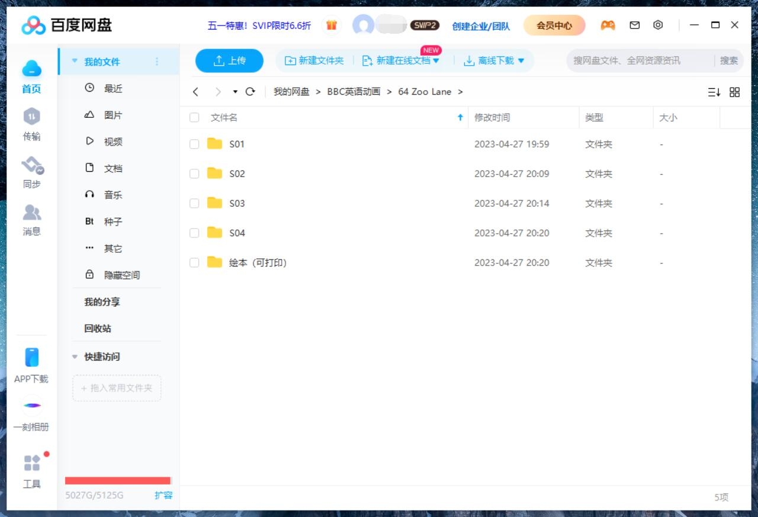Open the 工具 (Tools) panel

point(31,471)
